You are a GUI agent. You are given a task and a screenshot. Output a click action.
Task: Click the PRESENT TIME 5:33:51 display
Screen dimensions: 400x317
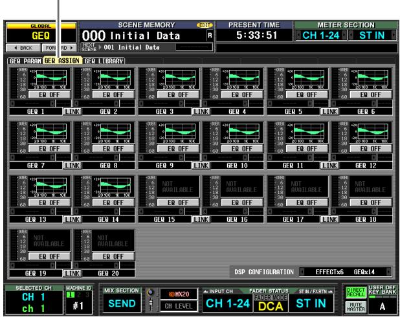pos(256,35)
